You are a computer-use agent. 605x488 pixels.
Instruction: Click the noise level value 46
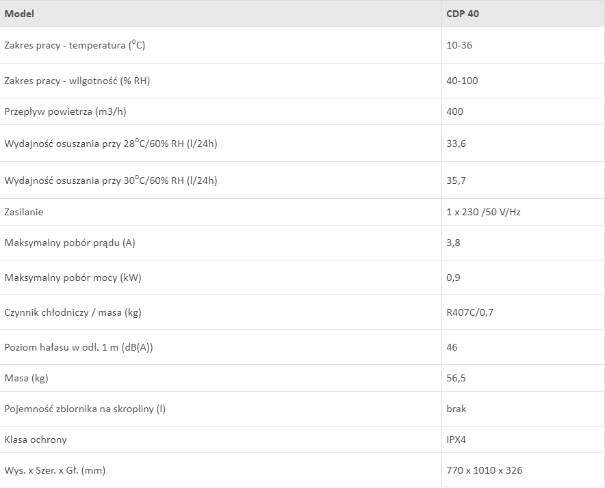(x=452, y=347)
